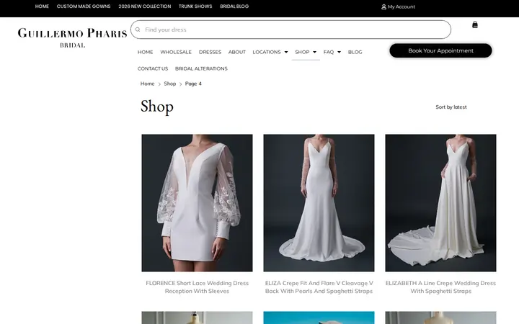The image size is (519, 324).
Task: View ELIZA fit and flare product photo
Action: point(319,203)
